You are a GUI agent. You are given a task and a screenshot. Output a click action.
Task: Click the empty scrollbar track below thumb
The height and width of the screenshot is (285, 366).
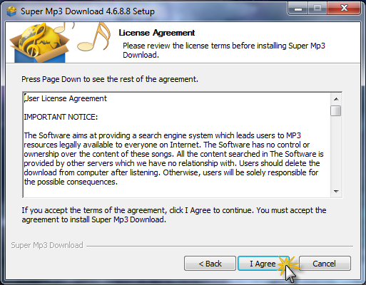336,151
